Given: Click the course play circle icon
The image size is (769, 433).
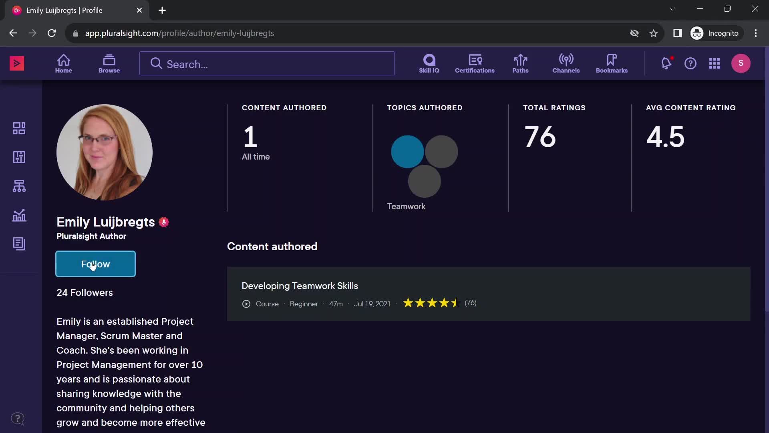Looking at the screenshot, I should tap(246, 304).
